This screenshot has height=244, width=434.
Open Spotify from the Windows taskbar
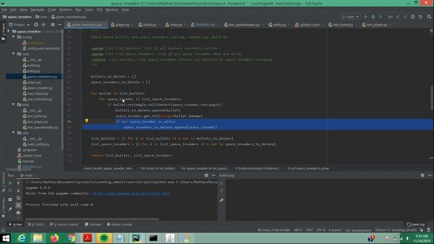(104, 238)
